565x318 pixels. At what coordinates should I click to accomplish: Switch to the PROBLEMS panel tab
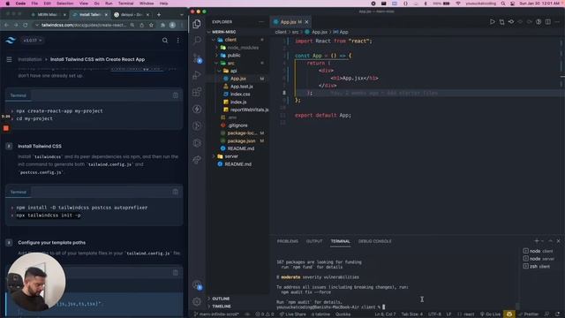[x=288, y=241]
